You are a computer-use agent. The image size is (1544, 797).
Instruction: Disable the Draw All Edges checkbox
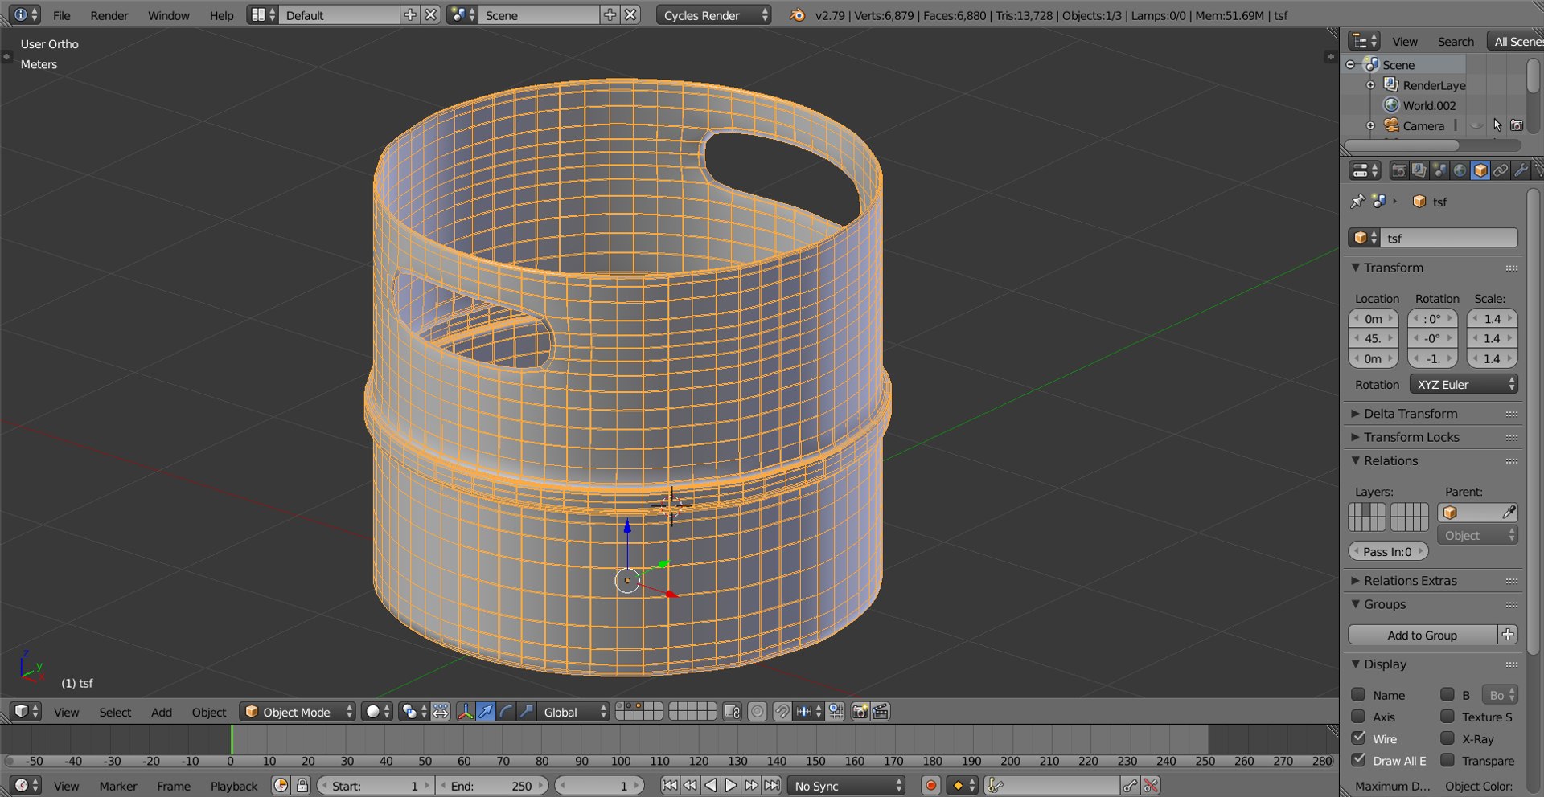coord(1358,759)
